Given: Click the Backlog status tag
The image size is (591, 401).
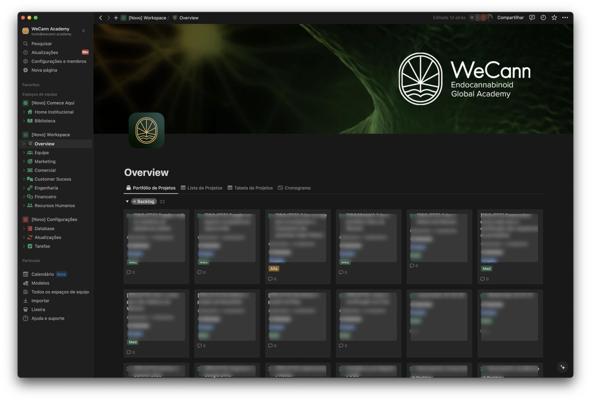Looking at the screenshot, I should click(x=144, y=201).
